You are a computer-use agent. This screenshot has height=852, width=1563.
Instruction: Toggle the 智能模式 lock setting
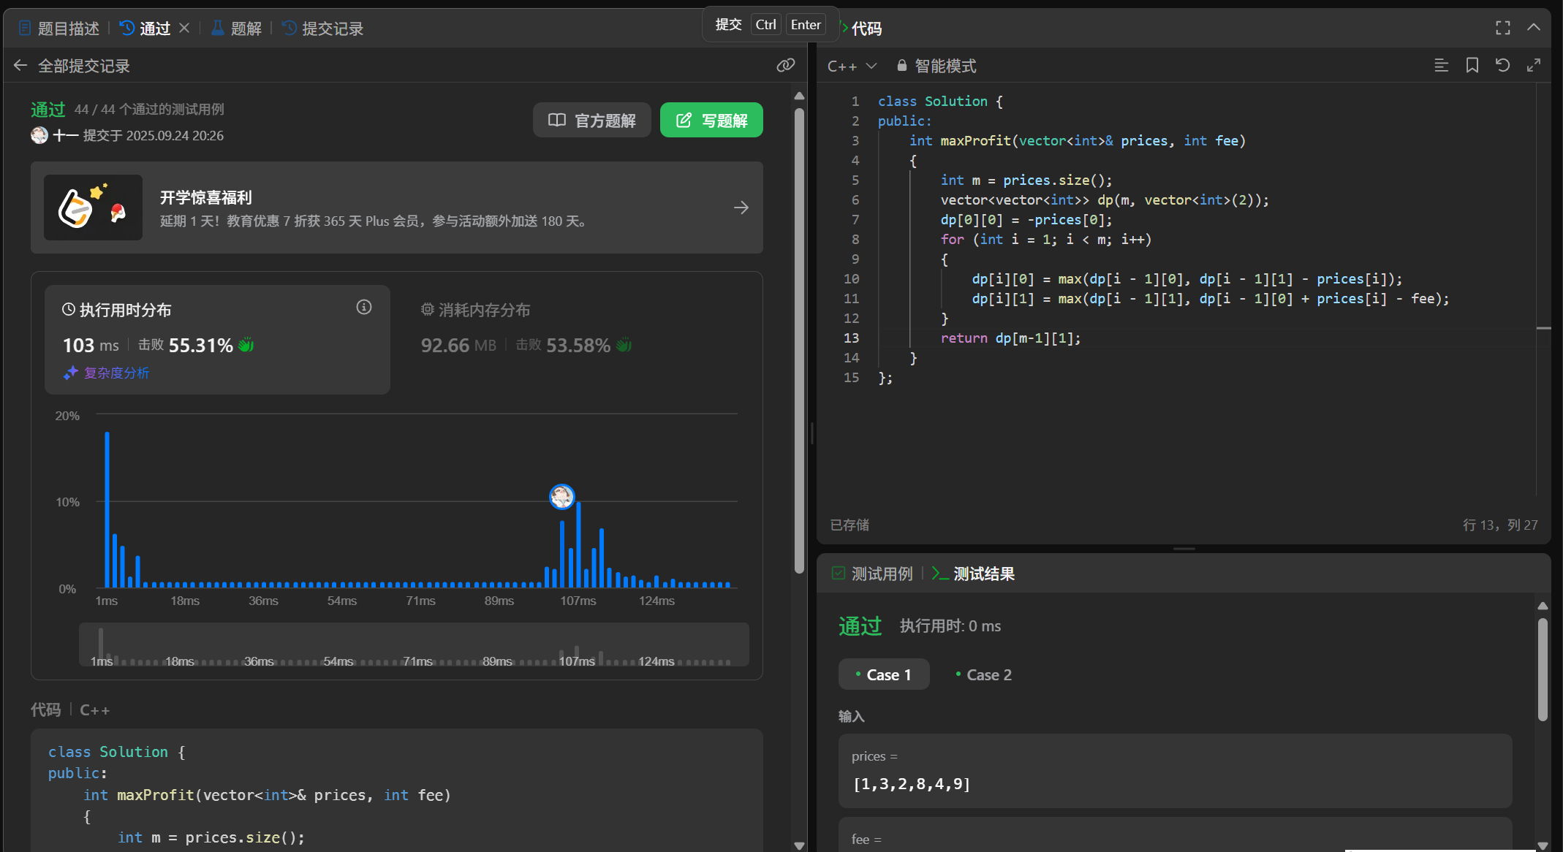pyautogui.click(x=936, y=66)
